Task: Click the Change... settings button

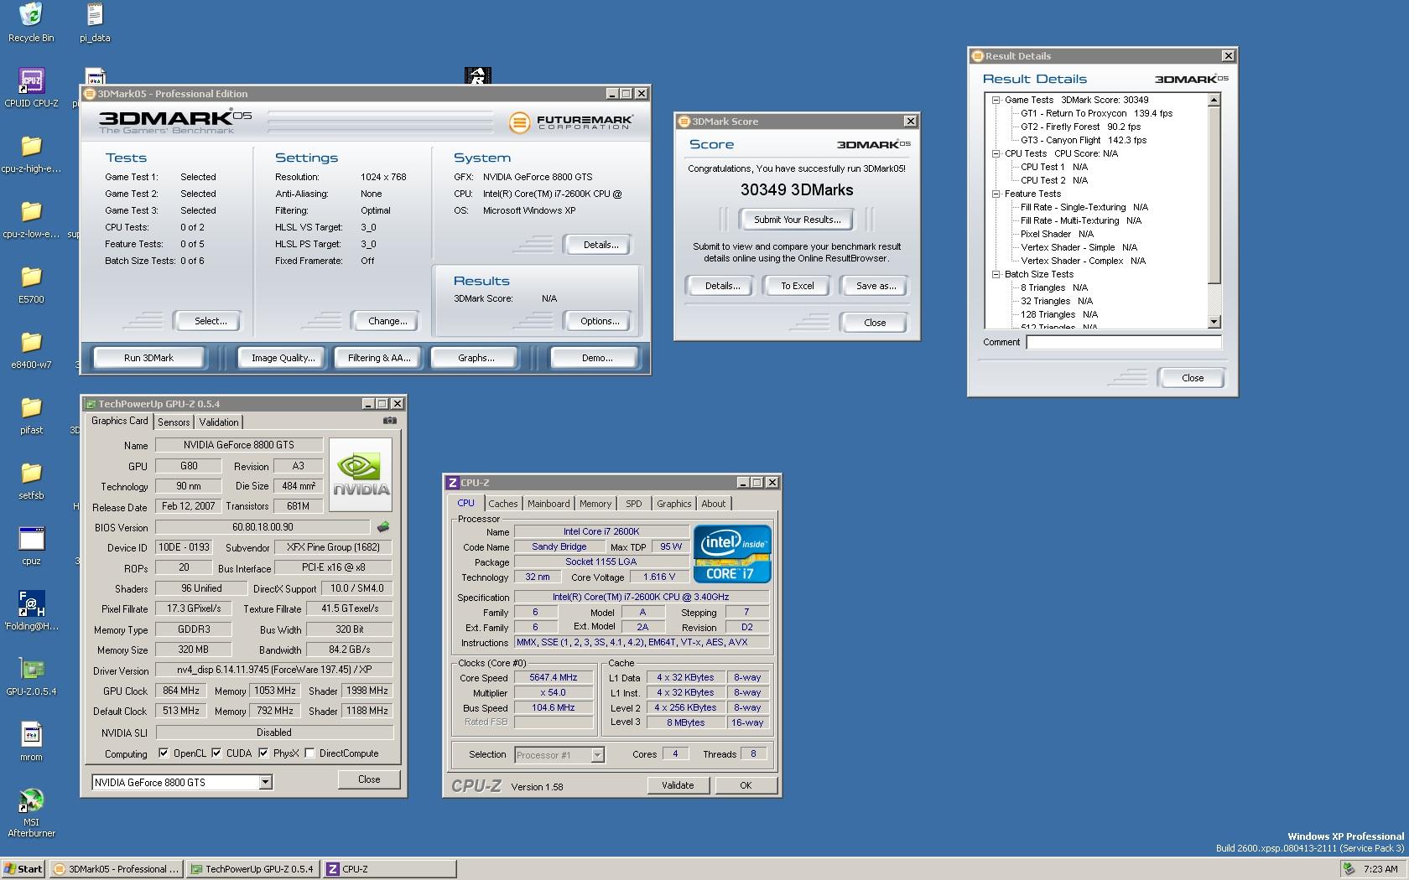Action: [x=387, y=321]
